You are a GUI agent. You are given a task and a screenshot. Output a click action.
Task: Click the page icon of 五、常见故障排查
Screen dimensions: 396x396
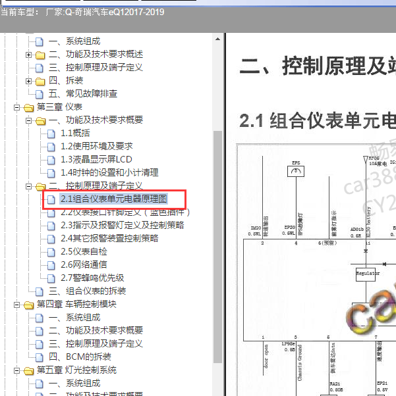pos(40,94)
